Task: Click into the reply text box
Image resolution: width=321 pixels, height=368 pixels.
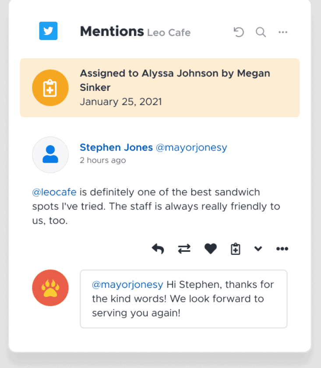Action: click(183, 299)
